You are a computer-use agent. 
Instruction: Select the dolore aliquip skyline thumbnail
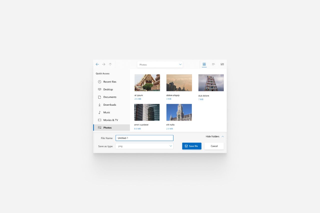click(179, 83)
